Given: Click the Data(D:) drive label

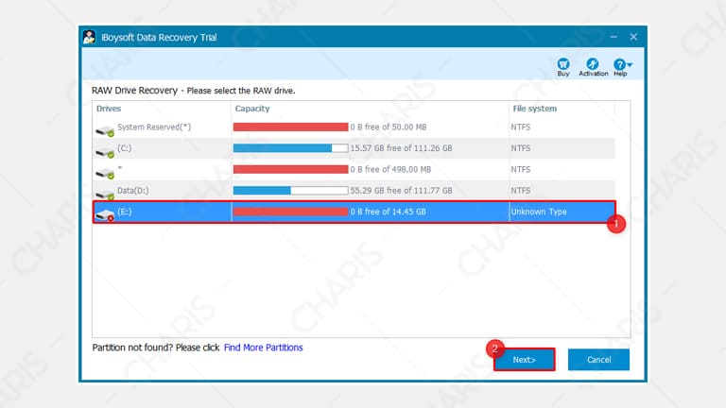Looking at the screenshot, I should click(133, 190).
